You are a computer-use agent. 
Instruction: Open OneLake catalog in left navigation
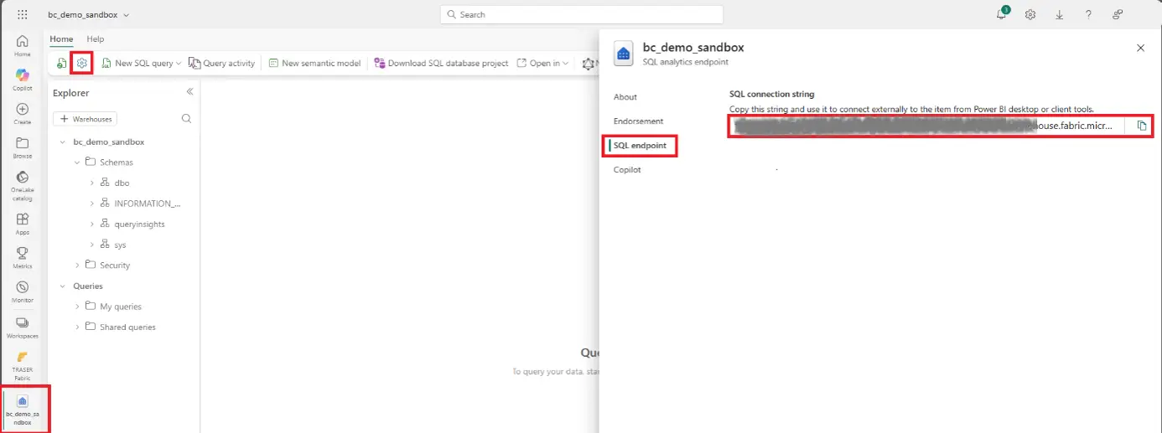23,186
